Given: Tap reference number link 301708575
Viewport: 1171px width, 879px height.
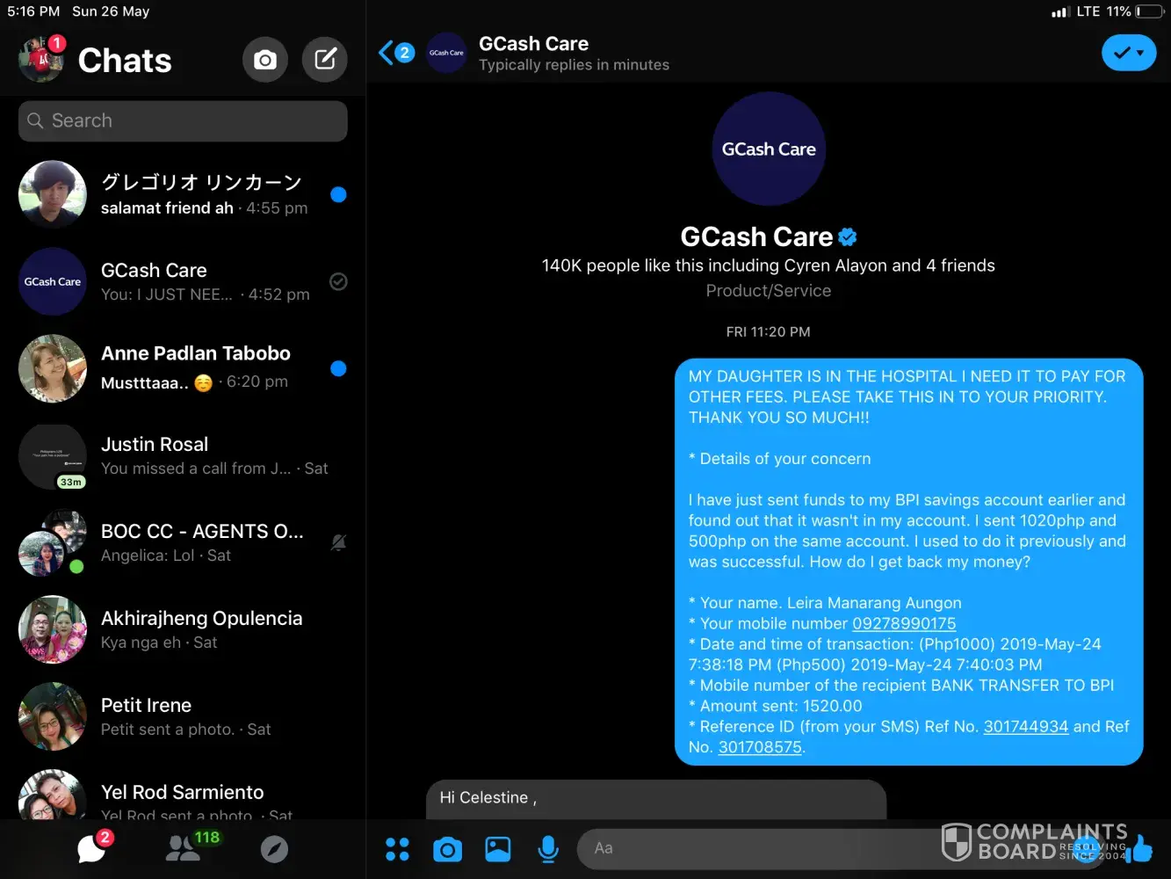Looking at the screenshot, I should click(x=760, y=747).
